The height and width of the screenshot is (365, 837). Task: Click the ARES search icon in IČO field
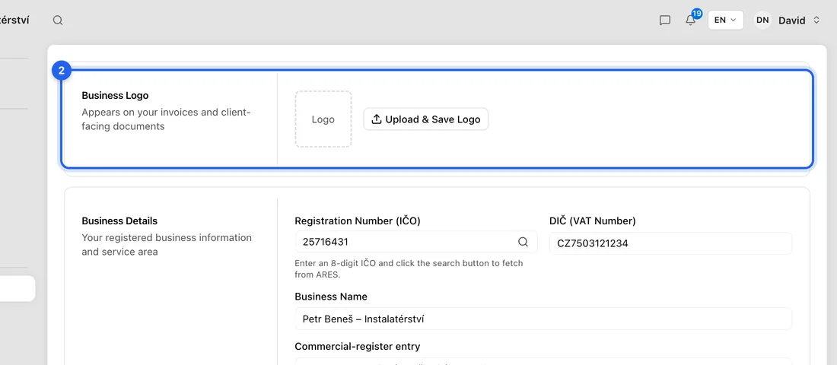[x=523, y=242]
